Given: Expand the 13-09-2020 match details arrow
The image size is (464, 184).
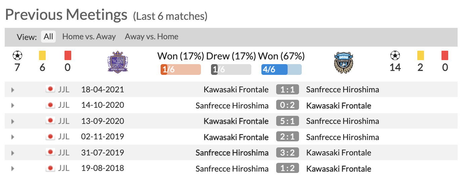Looking at the screenshot, I should coord(13,122).
